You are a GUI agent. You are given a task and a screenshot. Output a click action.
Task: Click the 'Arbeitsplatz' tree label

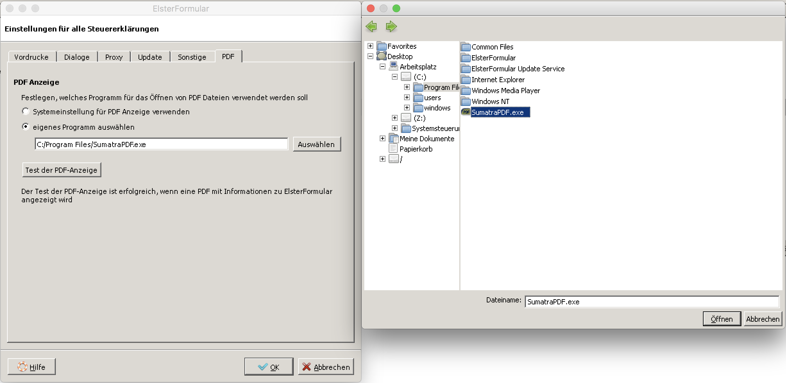pyautogui.click(x=418, y=67)
